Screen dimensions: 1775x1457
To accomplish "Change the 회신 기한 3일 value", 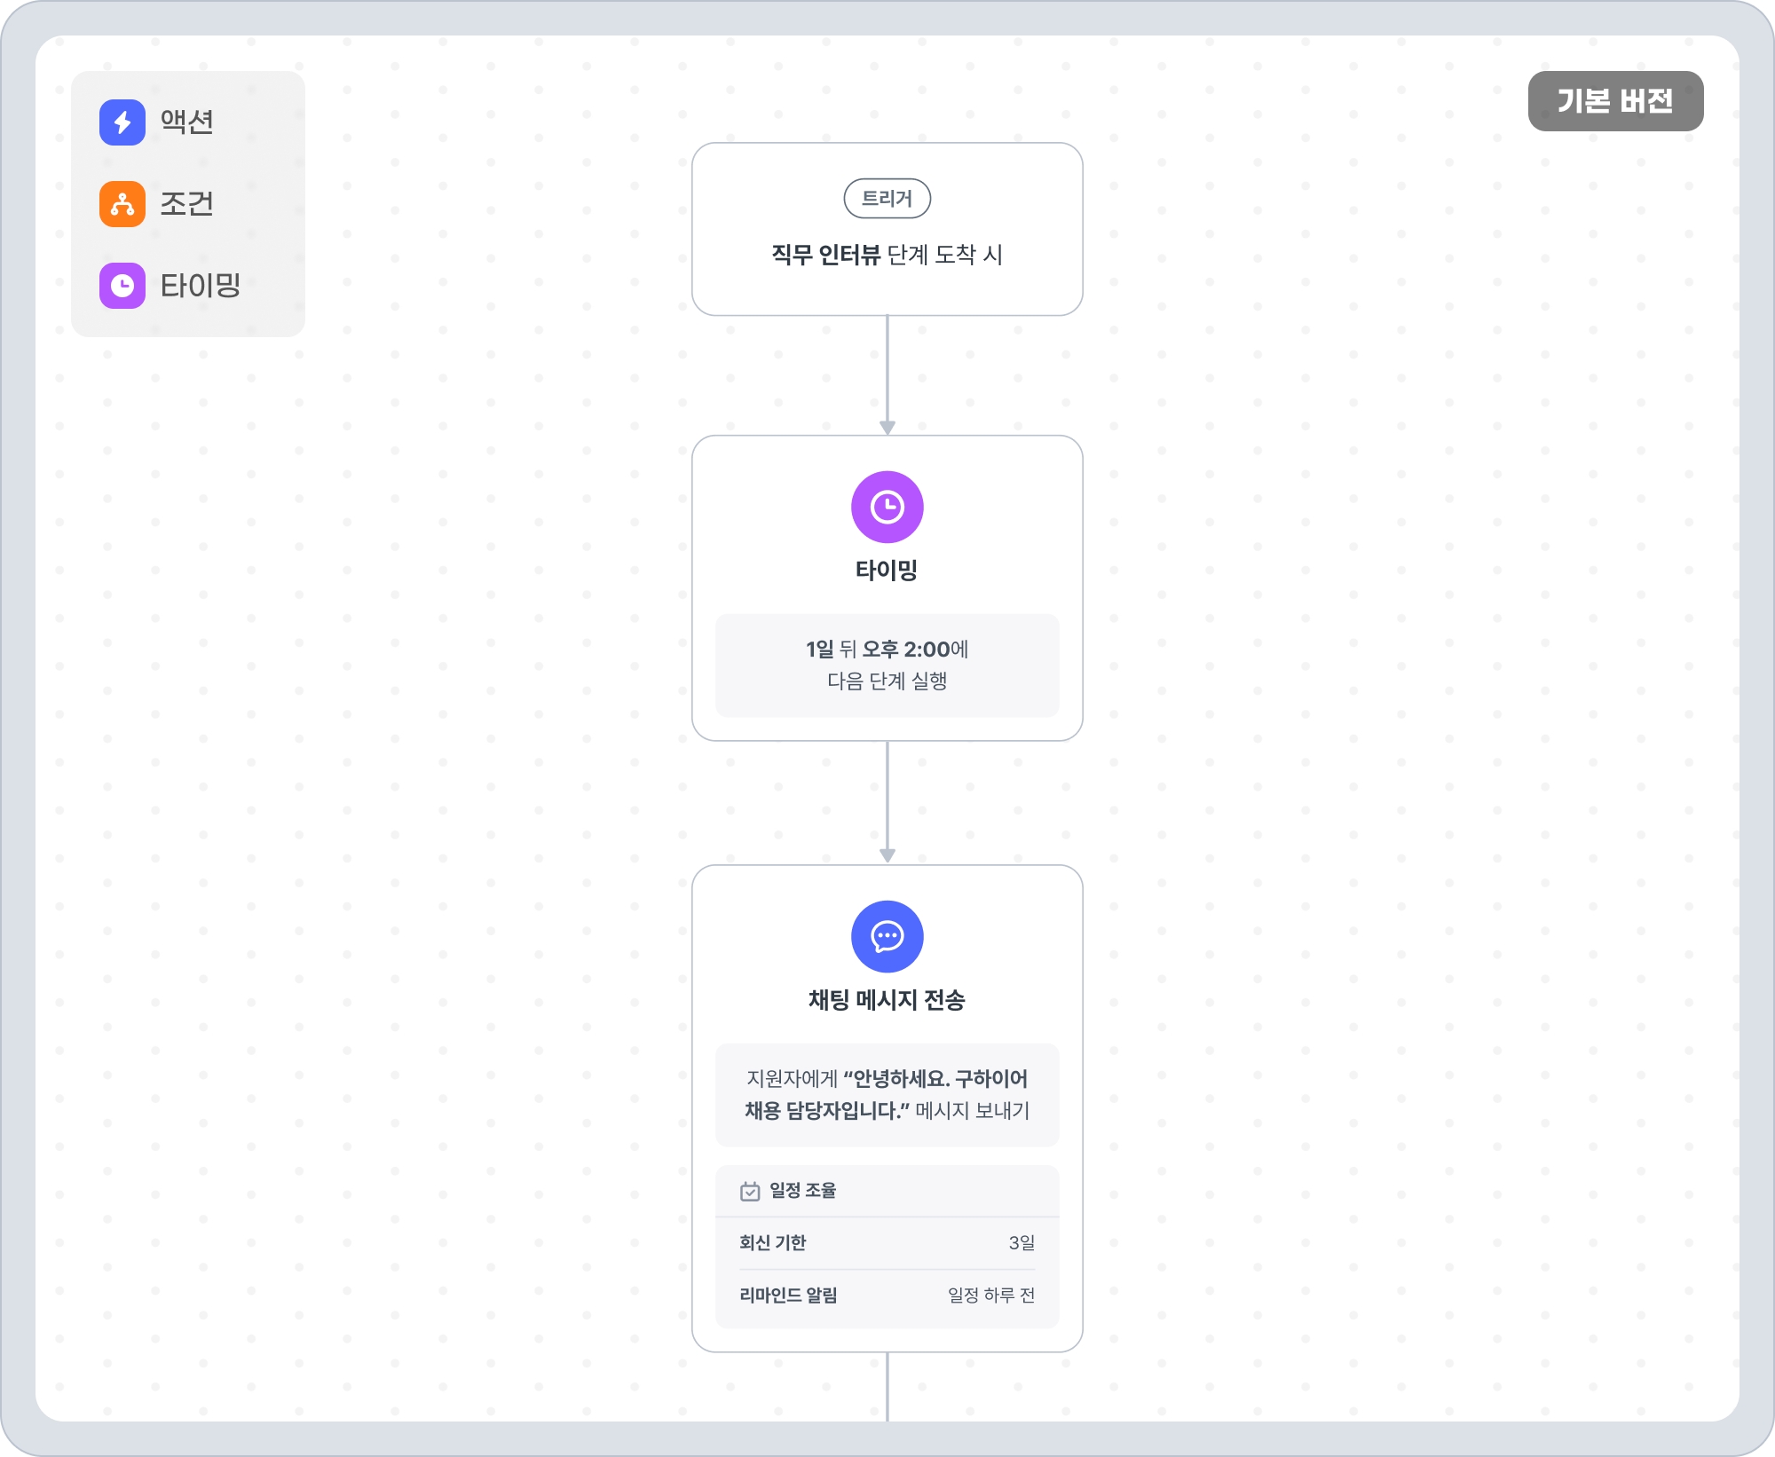I will click(x=1021, y=1243).
